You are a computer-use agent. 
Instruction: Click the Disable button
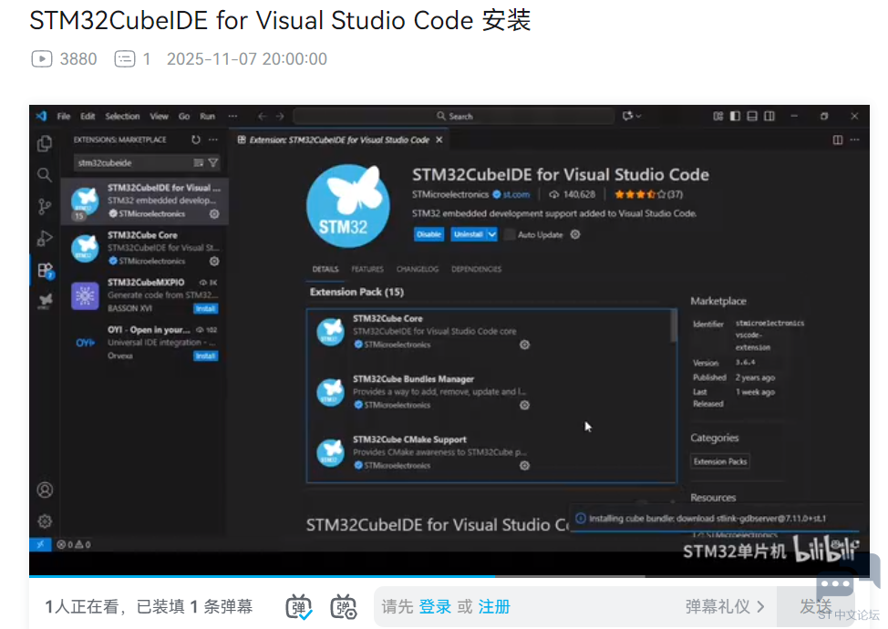[429, 234]
